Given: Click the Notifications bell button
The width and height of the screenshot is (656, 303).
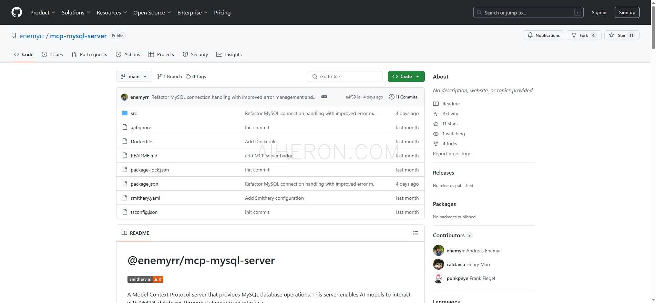Looking at the screenshot, I should point(543,35).
